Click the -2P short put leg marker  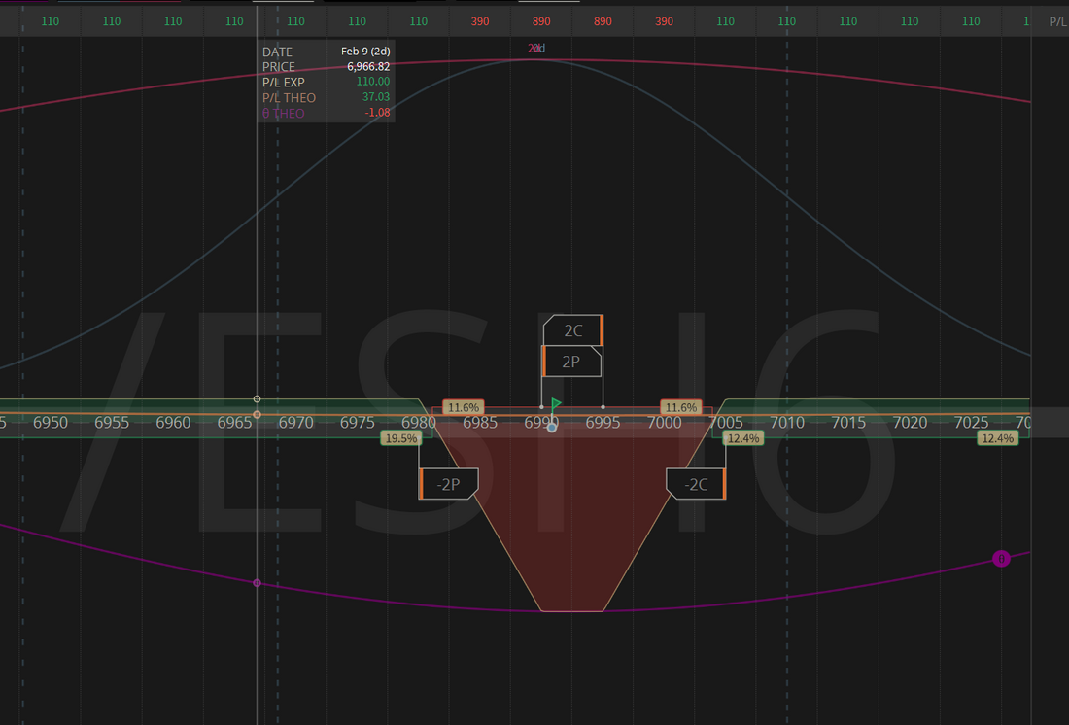(x=448, y=484)
